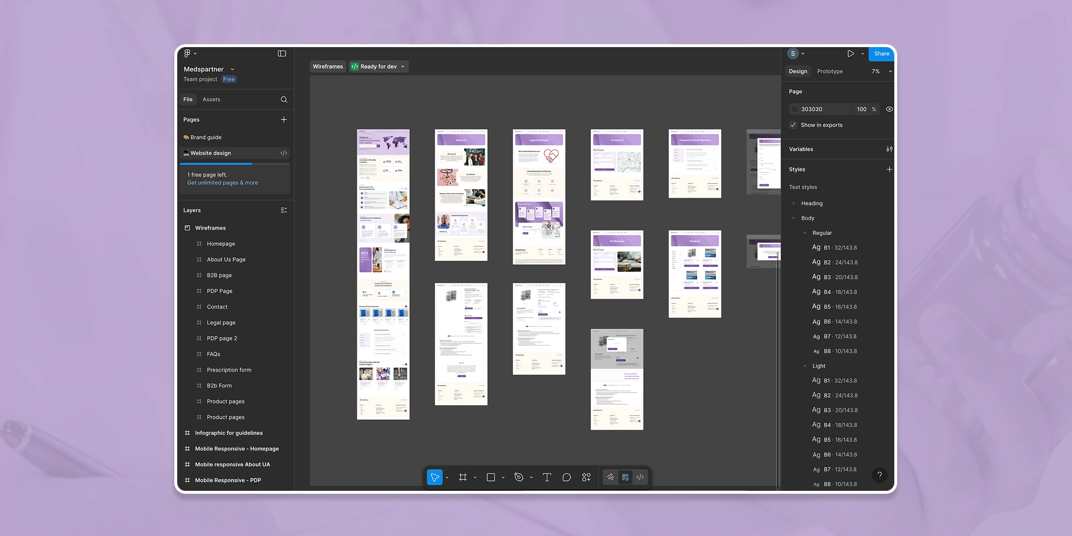Viewport: 1072px width, 536px height.
Task: Expand the Heading text styles group
Action: point(793,203)
